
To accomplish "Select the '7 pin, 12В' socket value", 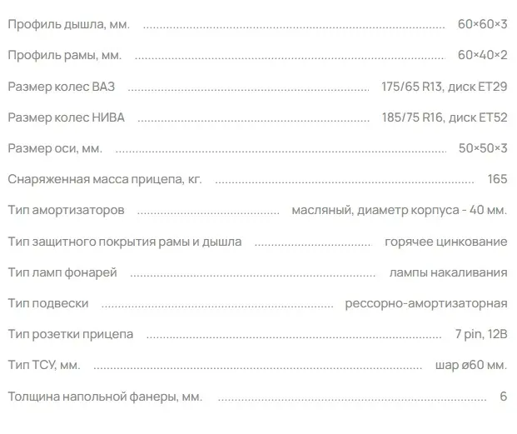I will (x=480, y=334).
